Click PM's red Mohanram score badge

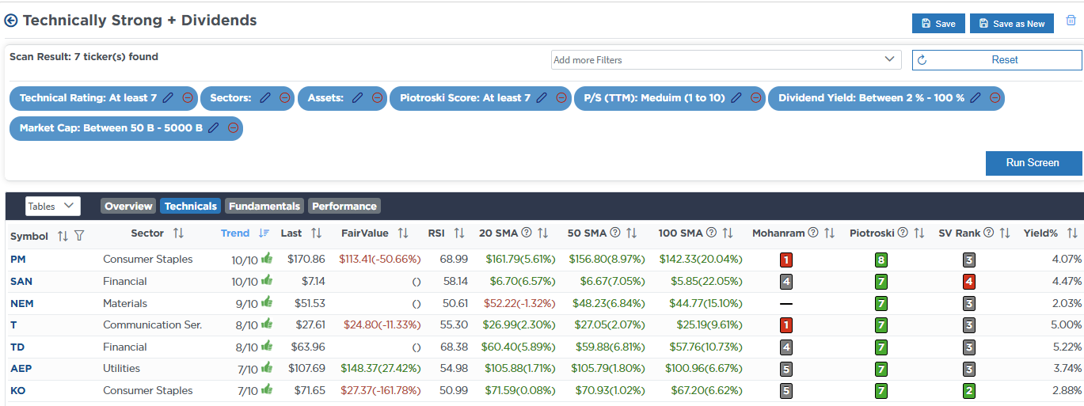coord(786,260)
